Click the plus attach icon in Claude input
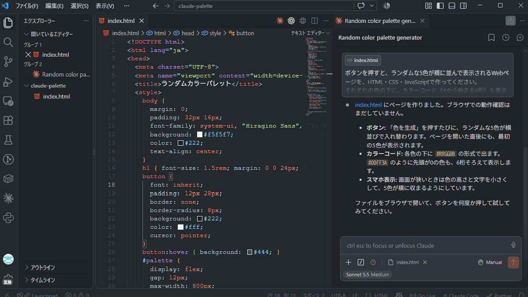 (x=348, y=262)
